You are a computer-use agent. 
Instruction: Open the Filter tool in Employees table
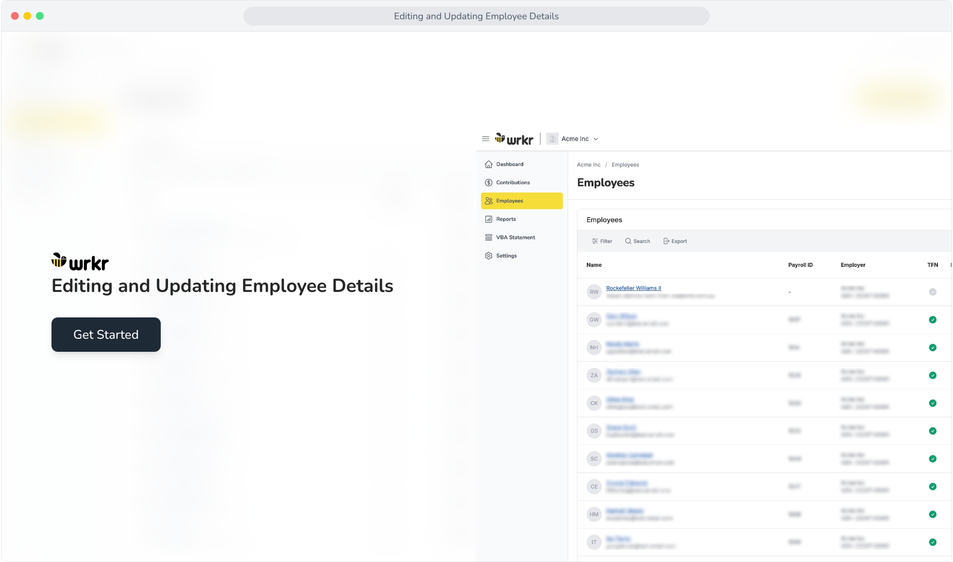(x=602, y=241)
